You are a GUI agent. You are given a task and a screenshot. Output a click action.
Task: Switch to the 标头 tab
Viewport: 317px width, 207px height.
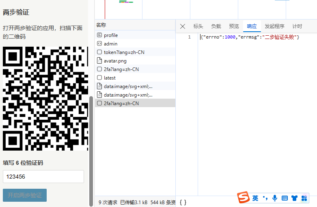click(x=198, y=26)
